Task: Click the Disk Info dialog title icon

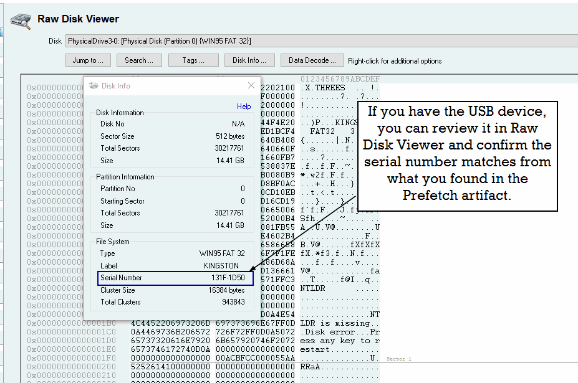Action: [x=94, y=85]
